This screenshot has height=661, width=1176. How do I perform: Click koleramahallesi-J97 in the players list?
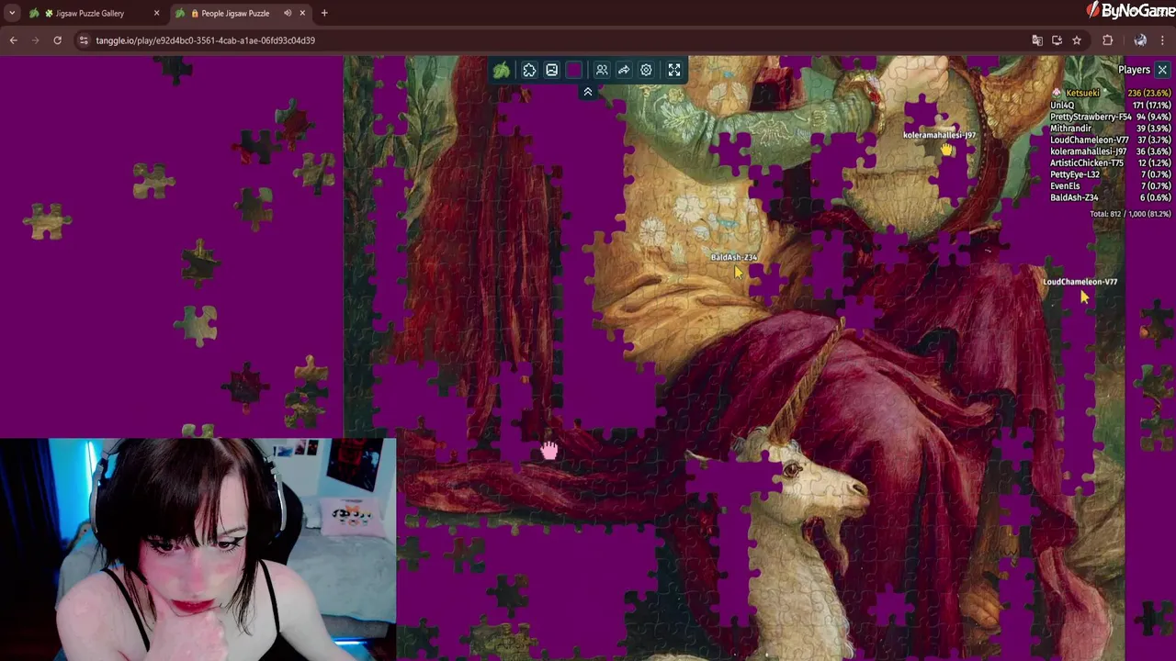click(1088, 151)
